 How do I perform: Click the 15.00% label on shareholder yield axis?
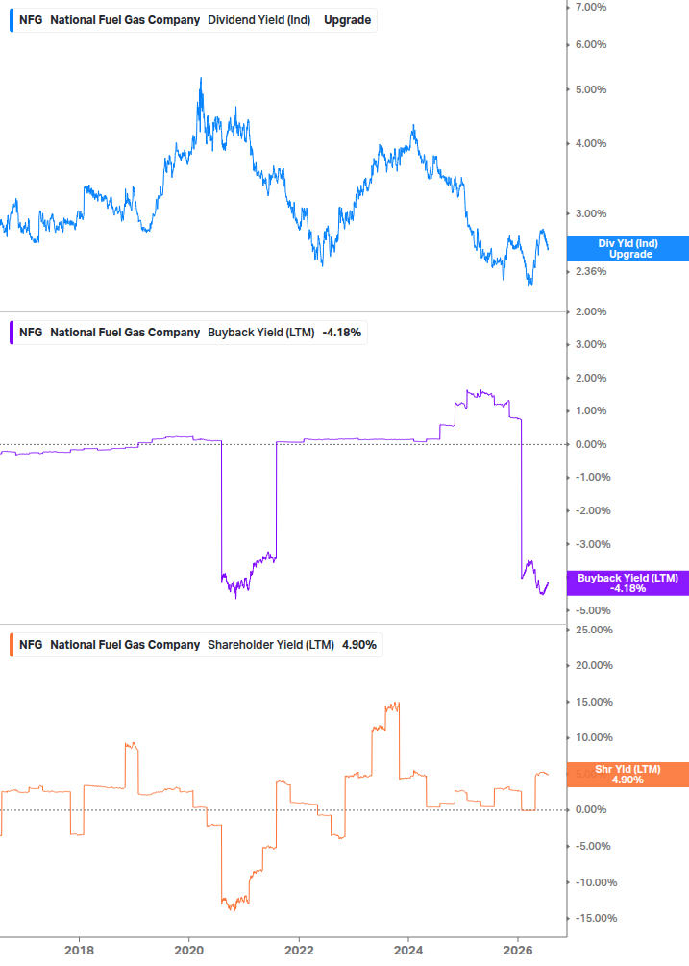click(594, 703)
